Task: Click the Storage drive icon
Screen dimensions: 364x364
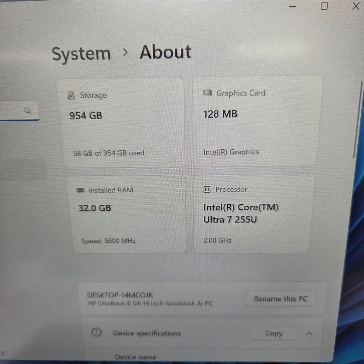Action: click(x=71, y=96)
